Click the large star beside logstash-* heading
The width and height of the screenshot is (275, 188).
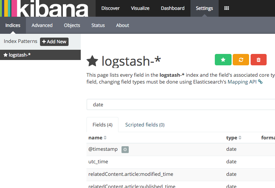click(92, 61)
